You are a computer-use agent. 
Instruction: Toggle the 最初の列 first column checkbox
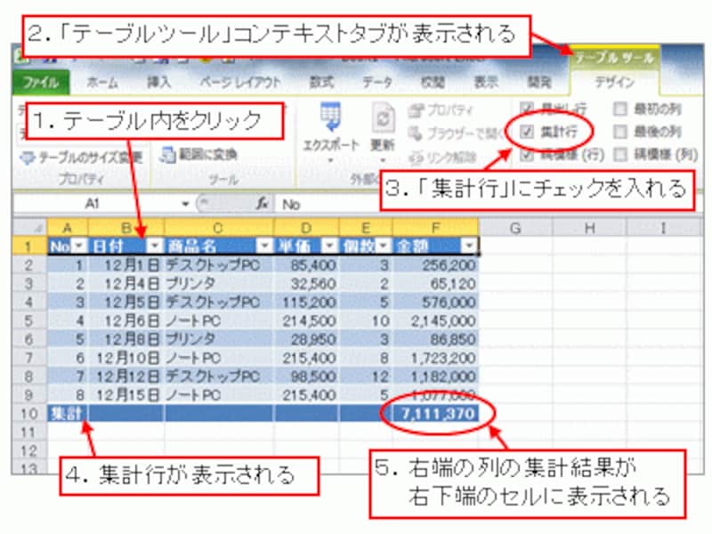(x=619, y=109)
